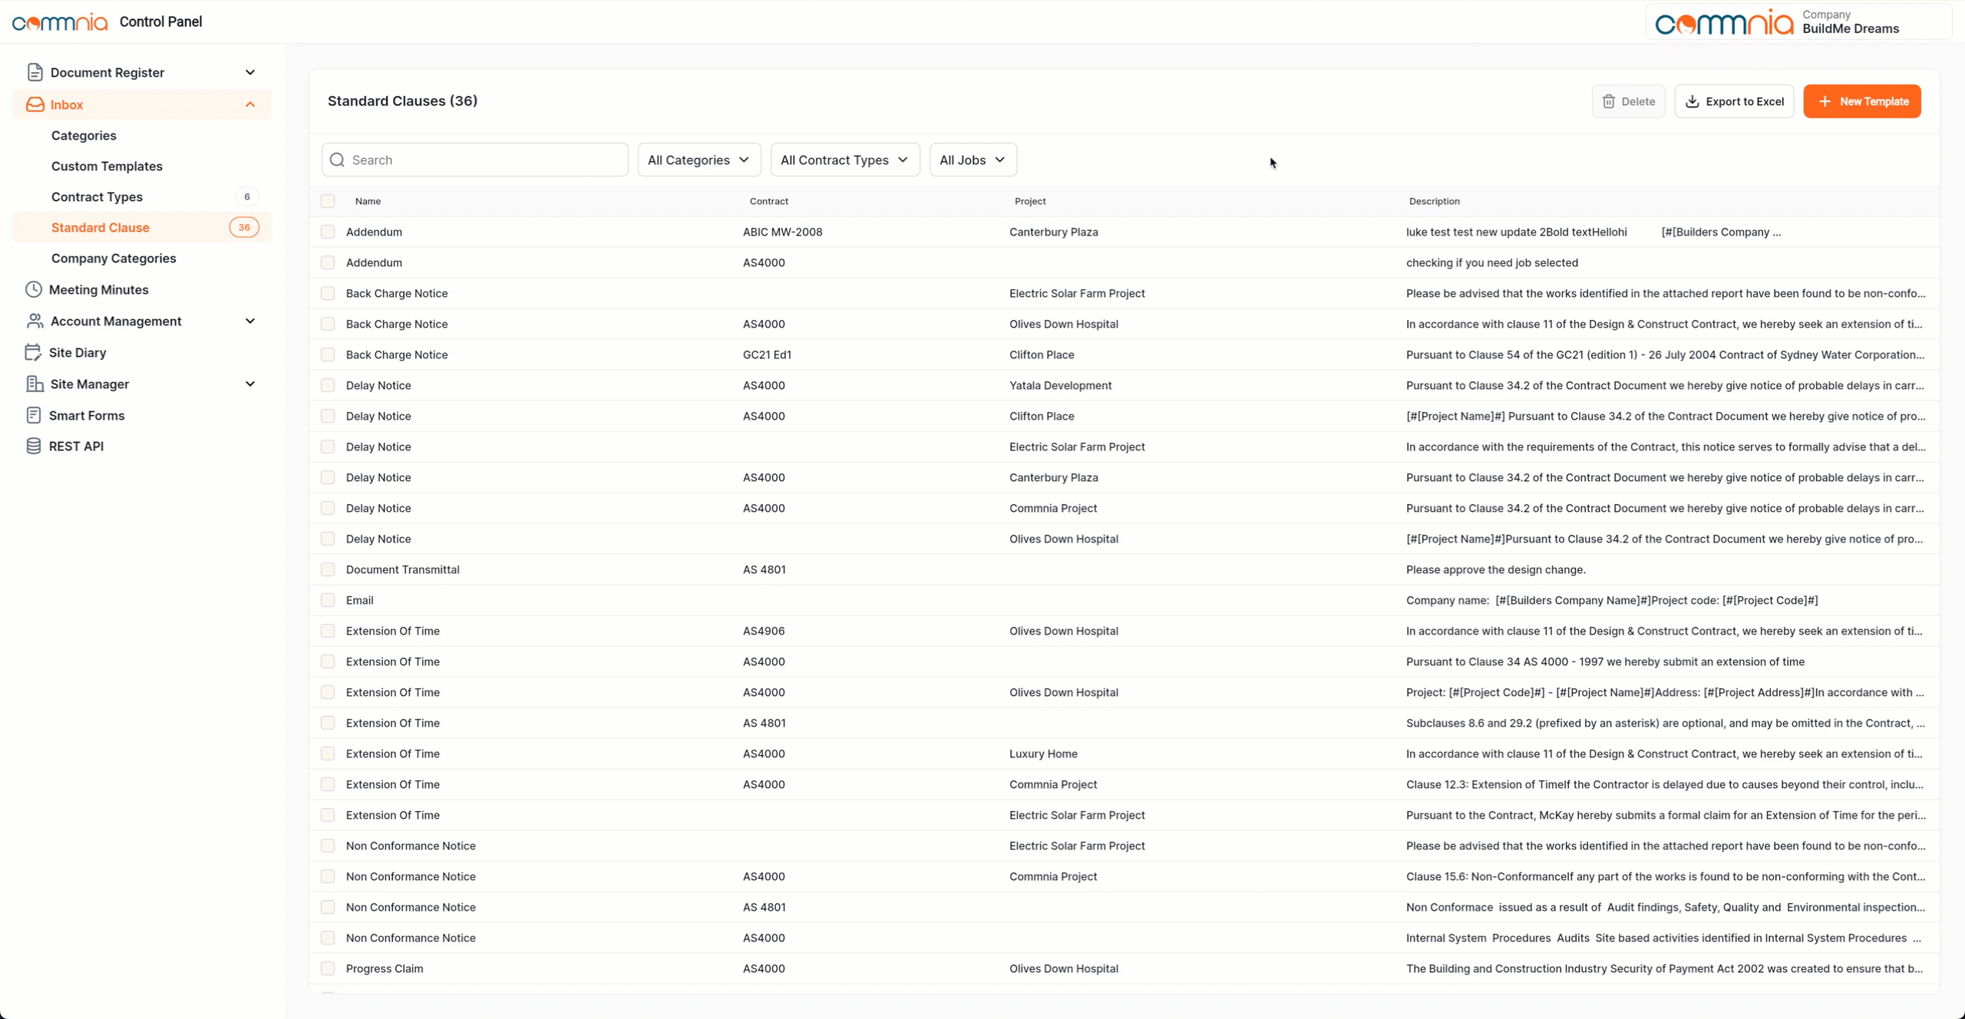Click the Smart Forms icon
This screenshot has height=1019, width=1965.
(33, 415)
